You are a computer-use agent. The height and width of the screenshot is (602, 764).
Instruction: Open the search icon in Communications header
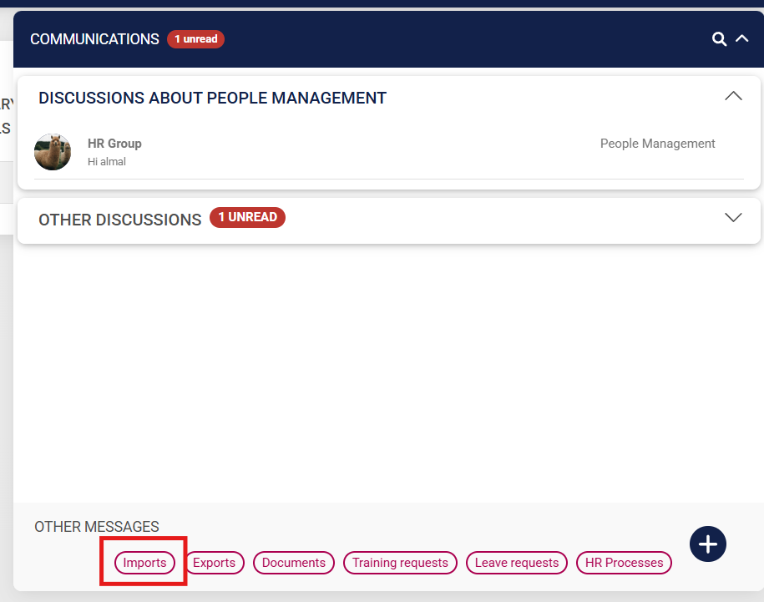click(719, 38)
